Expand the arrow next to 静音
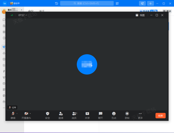 (17, 114)
